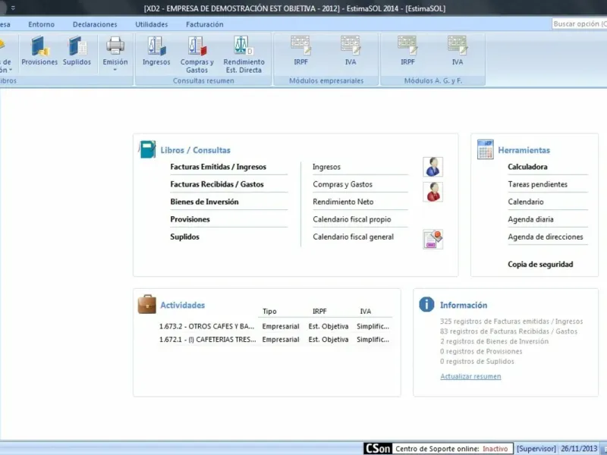This screenshot has width=607, height=455.
Task: Open Ingresos summary query icon
Action: tap(156, 51)
